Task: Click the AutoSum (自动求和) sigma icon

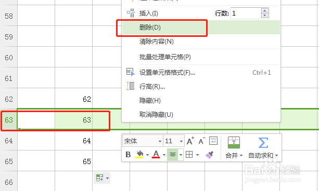Action: [x=263, y=143]
